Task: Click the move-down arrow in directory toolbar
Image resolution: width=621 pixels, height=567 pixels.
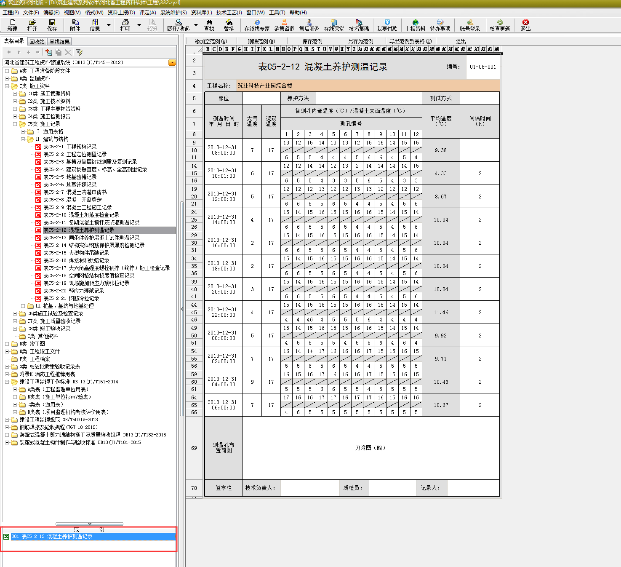Action: click(x=28, y=52)
